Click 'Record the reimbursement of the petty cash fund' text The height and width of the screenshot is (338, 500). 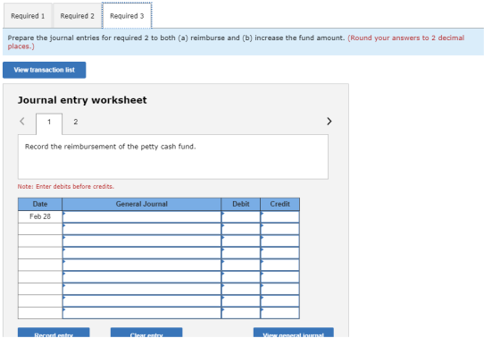click(x=111, y=147)
